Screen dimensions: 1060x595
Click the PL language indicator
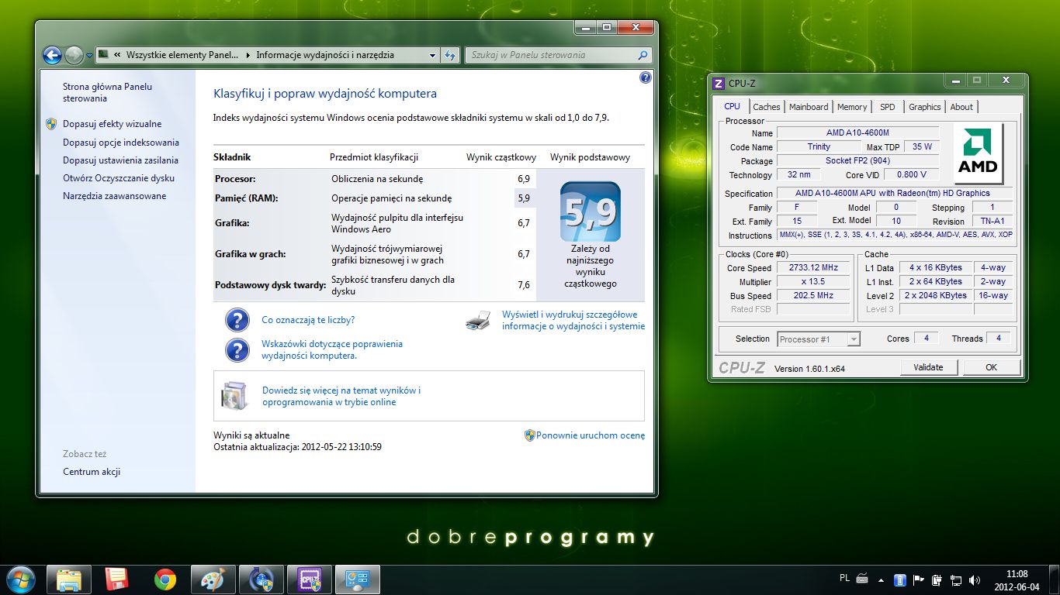843,579
